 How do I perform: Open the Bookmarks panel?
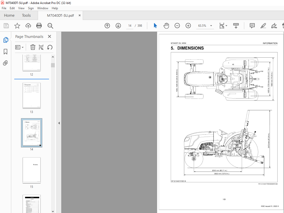point(5,51)
